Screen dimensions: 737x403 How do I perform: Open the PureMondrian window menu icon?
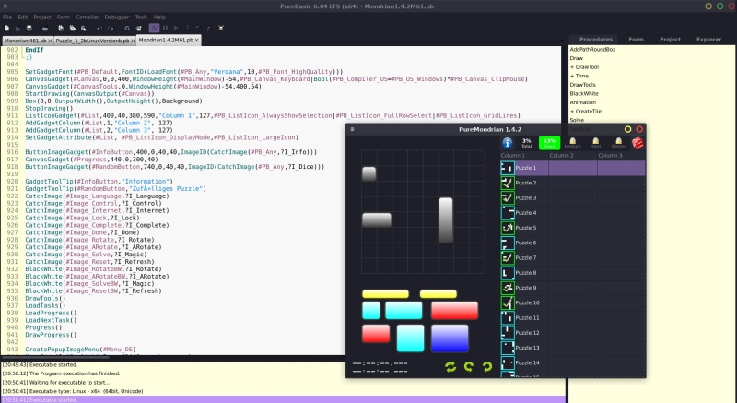pos(352,129)
